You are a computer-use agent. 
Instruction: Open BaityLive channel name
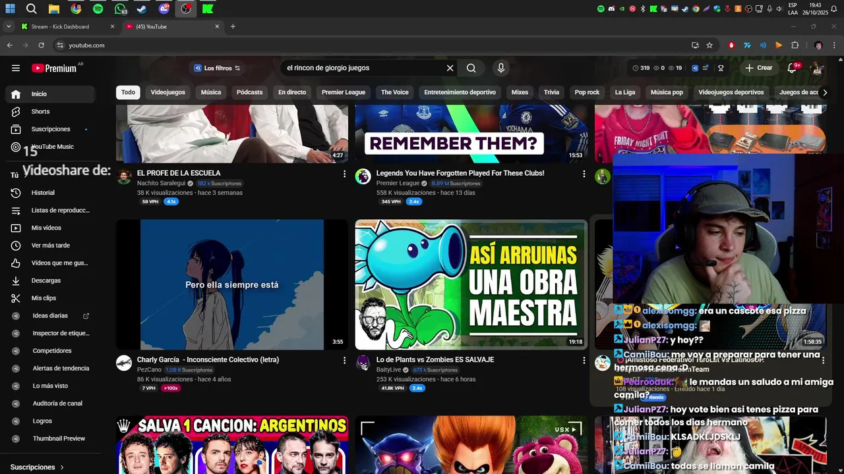388,370
